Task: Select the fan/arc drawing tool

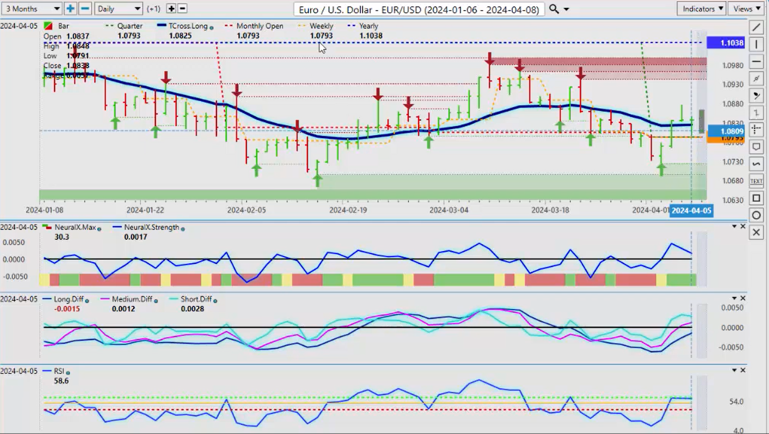Action: pos(756,96)
